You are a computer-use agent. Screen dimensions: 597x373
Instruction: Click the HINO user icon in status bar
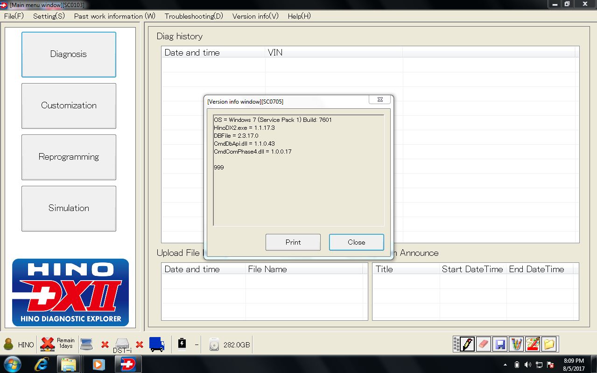[8, 345]
